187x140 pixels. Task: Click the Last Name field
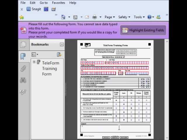click(129, 63)
